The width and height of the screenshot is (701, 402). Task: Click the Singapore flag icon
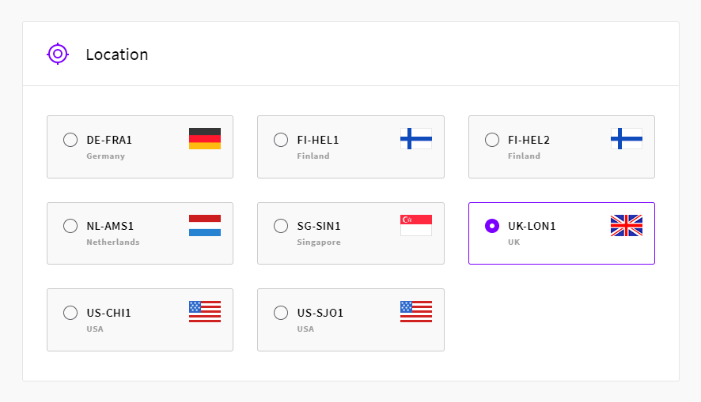click(415, 225)
